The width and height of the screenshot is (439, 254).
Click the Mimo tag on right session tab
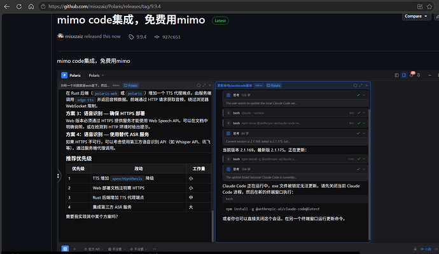(x=259, y=86)
